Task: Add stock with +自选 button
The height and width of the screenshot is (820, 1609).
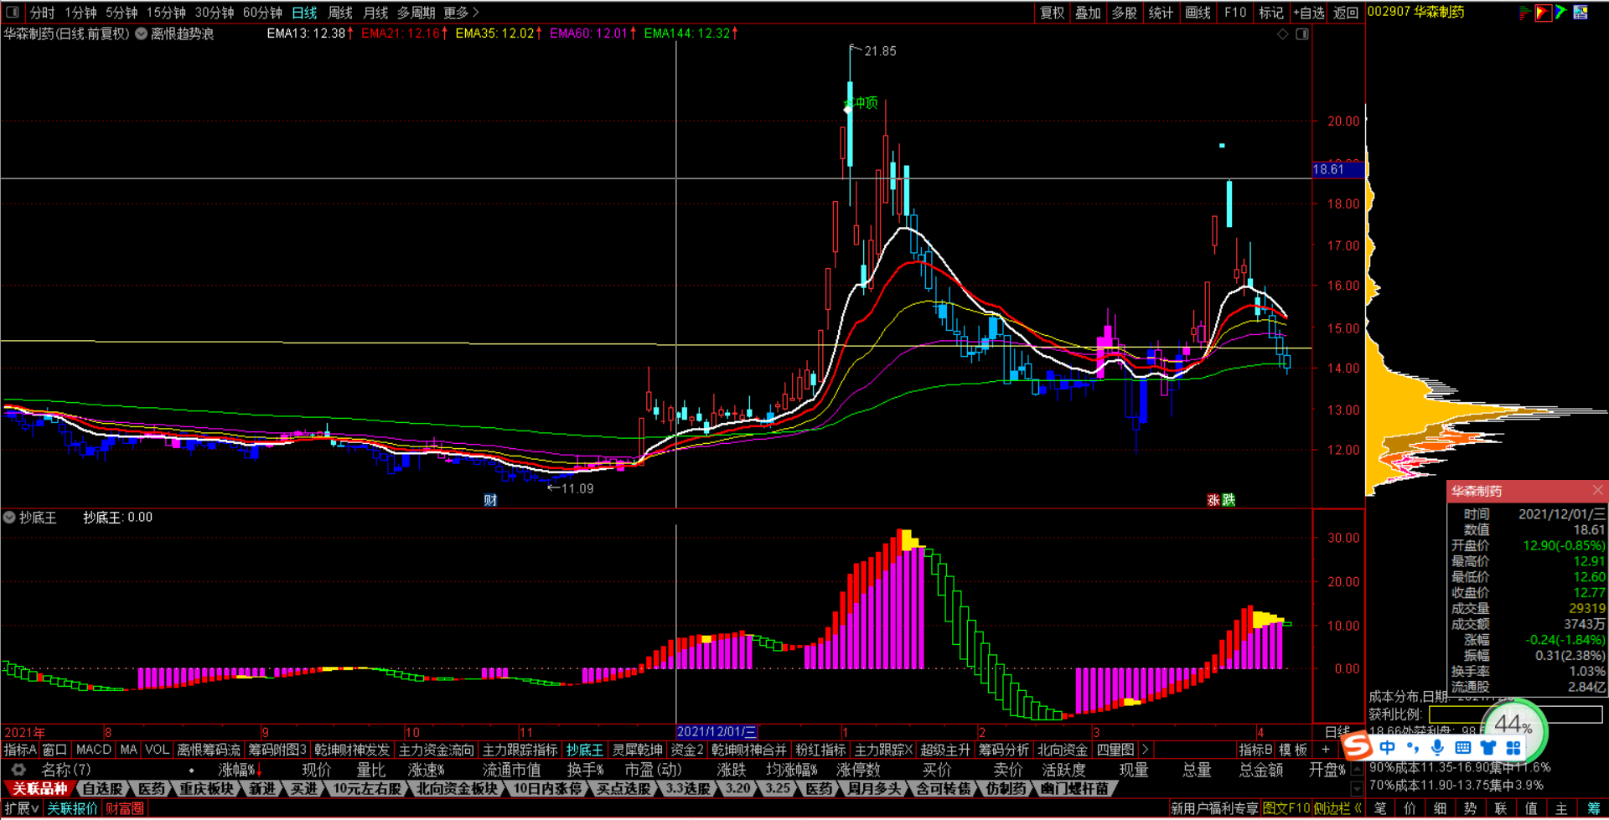Action: 1309,13
